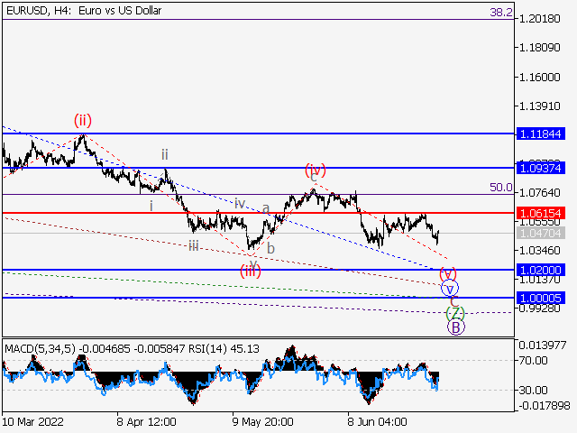Viewport: 577px width, 433px height.
Task: Click the gray iii wave label
Action: [194, 246]
